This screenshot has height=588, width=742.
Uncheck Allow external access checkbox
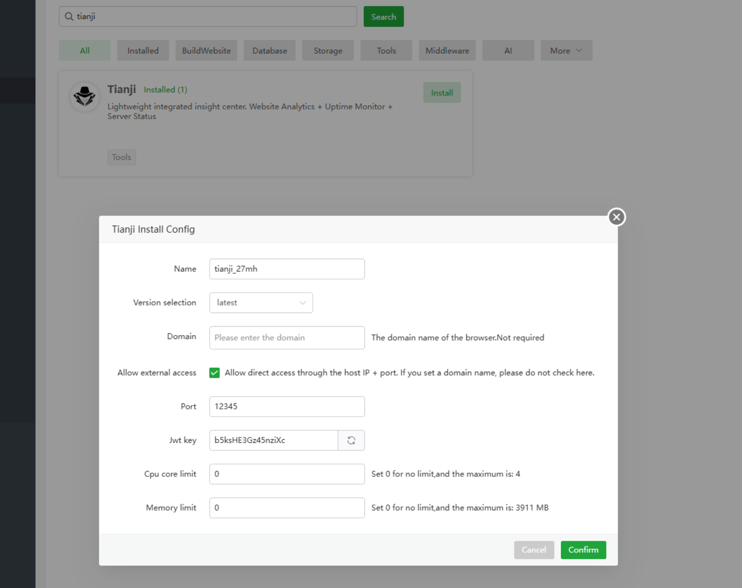(214, 373)
